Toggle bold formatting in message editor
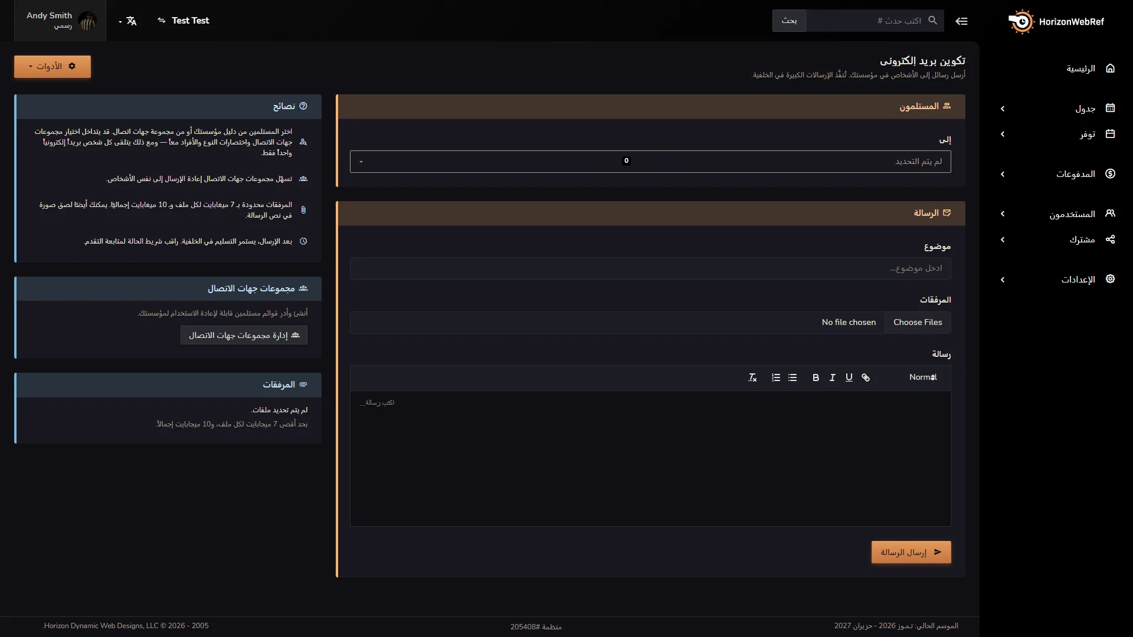 (816, 377)
